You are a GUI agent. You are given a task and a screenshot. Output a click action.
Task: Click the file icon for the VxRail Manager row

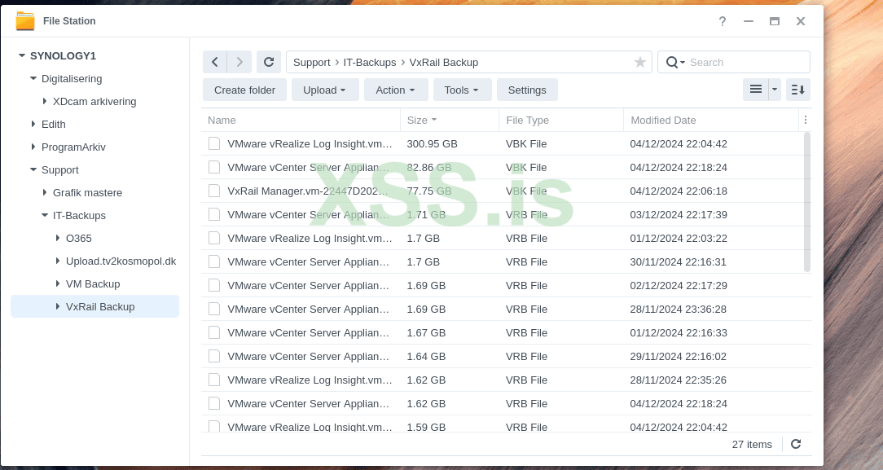(214, 191)
